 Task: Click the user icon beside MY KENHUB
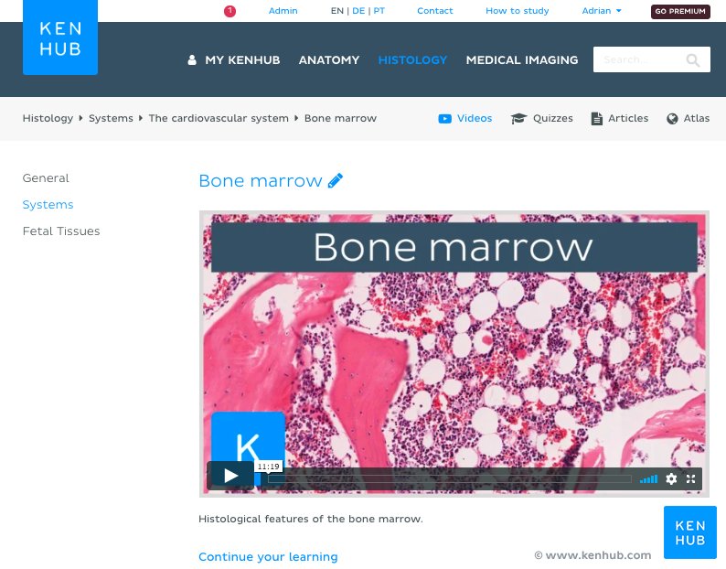192,59
